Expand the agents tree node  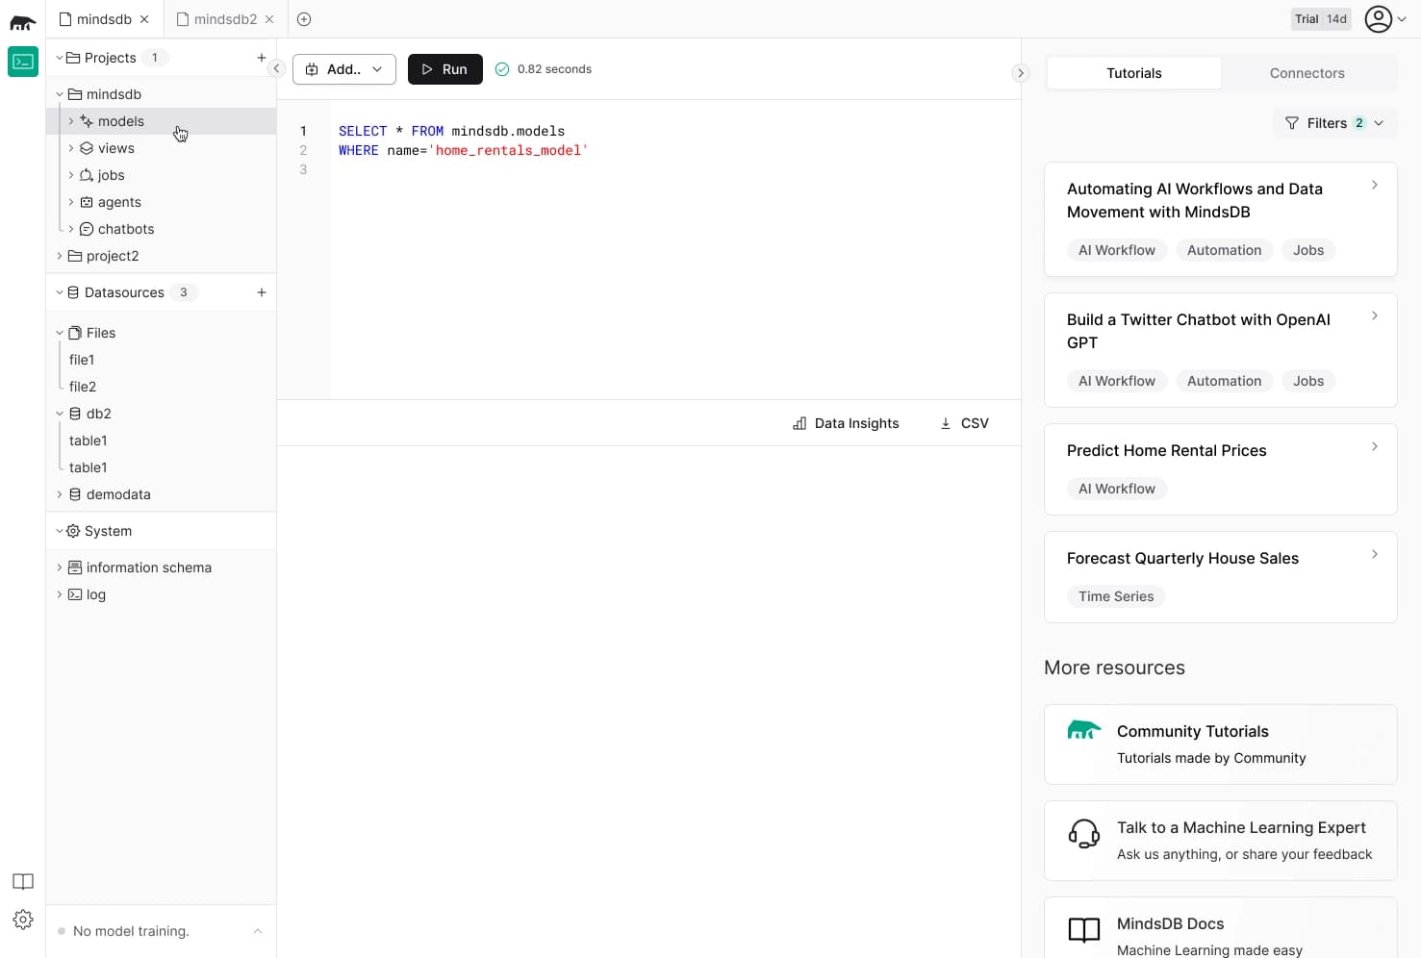point(71,202)
